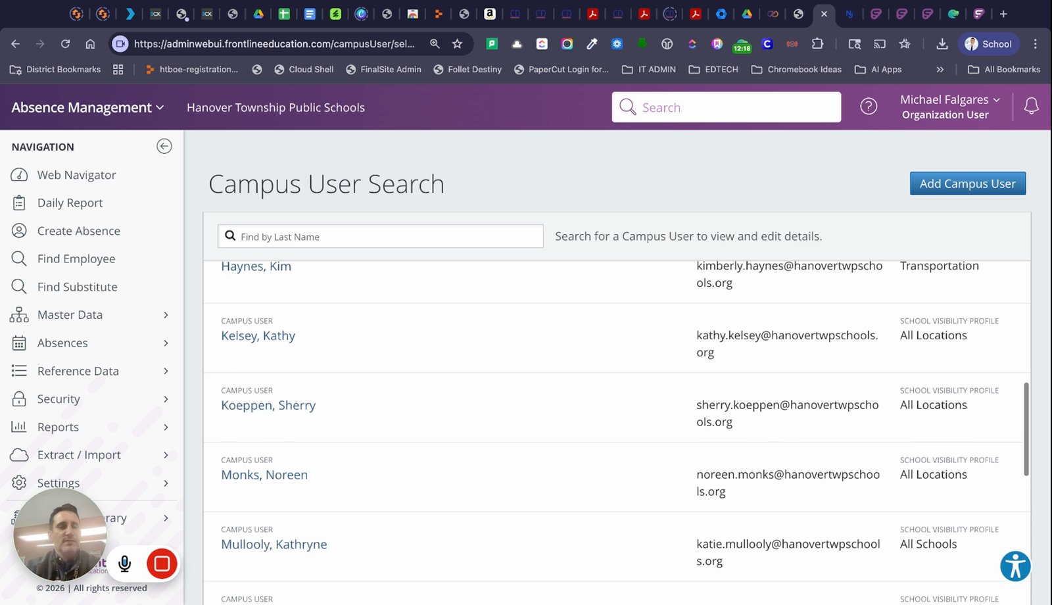Click the top Search field

tap(727, 107)
